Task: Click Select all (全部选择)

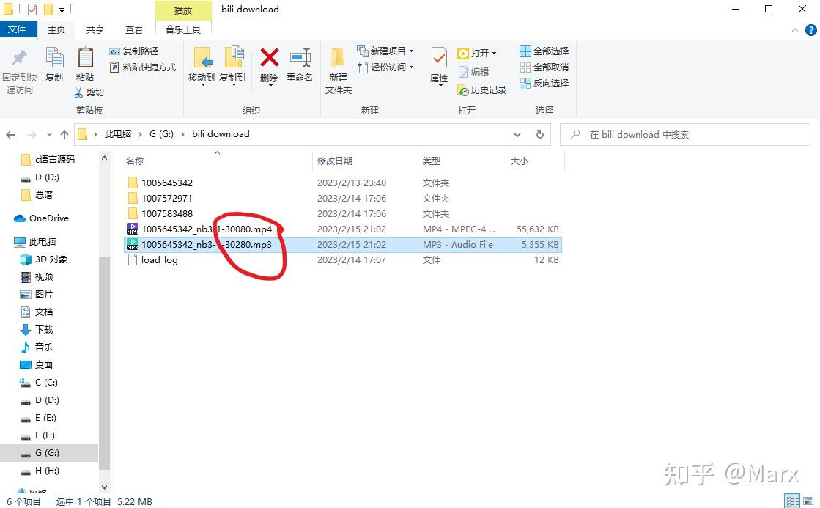Action: (x=544, y=51)
